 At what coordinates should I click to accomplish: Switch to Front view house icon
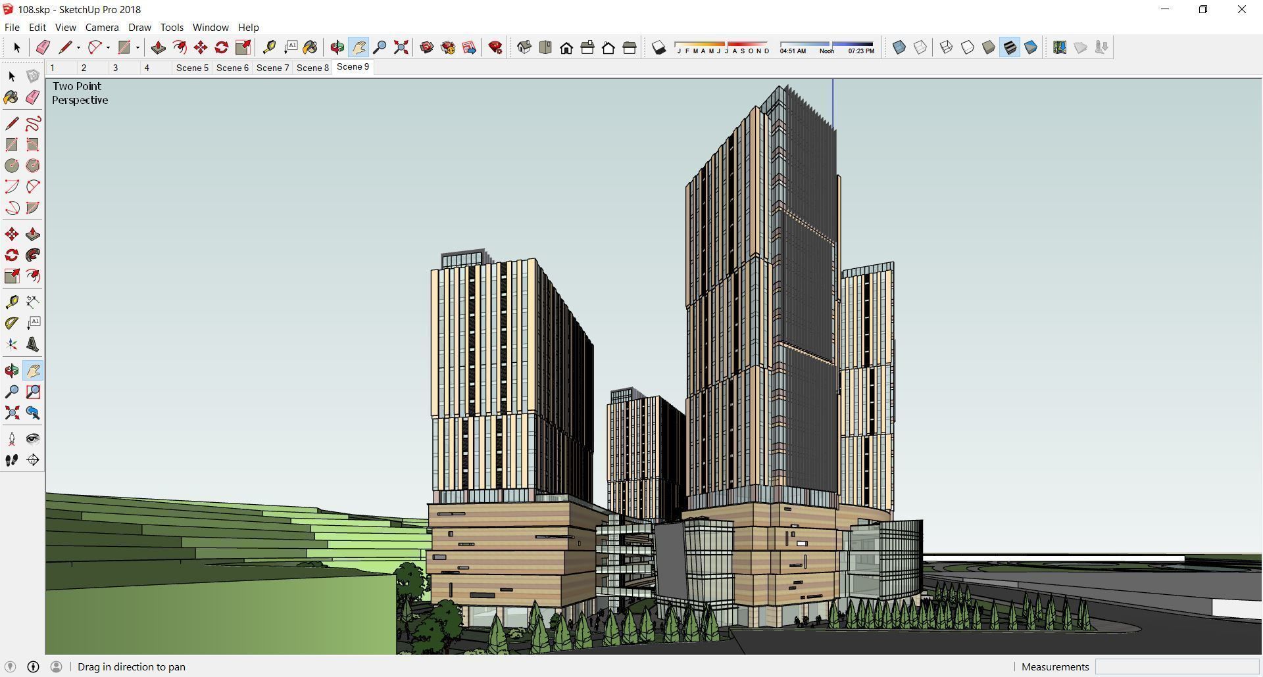[x=566, y=47]
